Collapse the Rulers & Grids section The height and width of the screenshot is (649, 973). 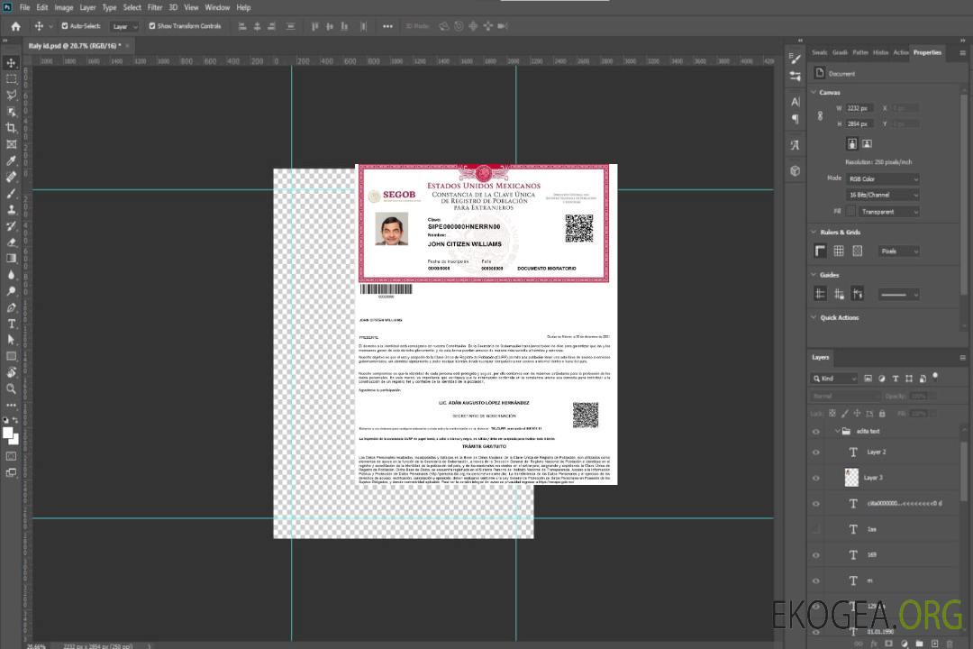tap(814, 233)
